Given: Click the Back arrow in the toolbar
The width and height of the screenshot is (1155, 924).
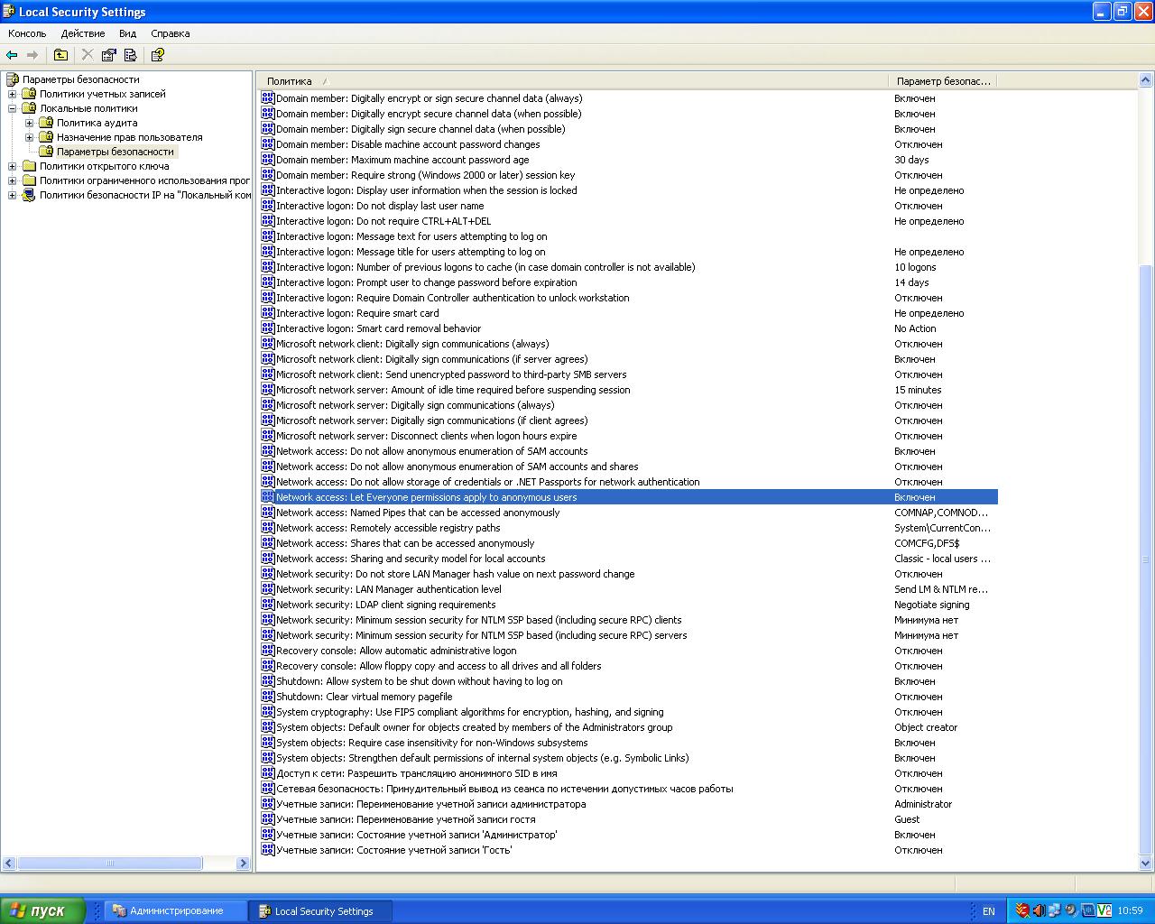Looking at the screenshot, I should click(x=12, y=55).
